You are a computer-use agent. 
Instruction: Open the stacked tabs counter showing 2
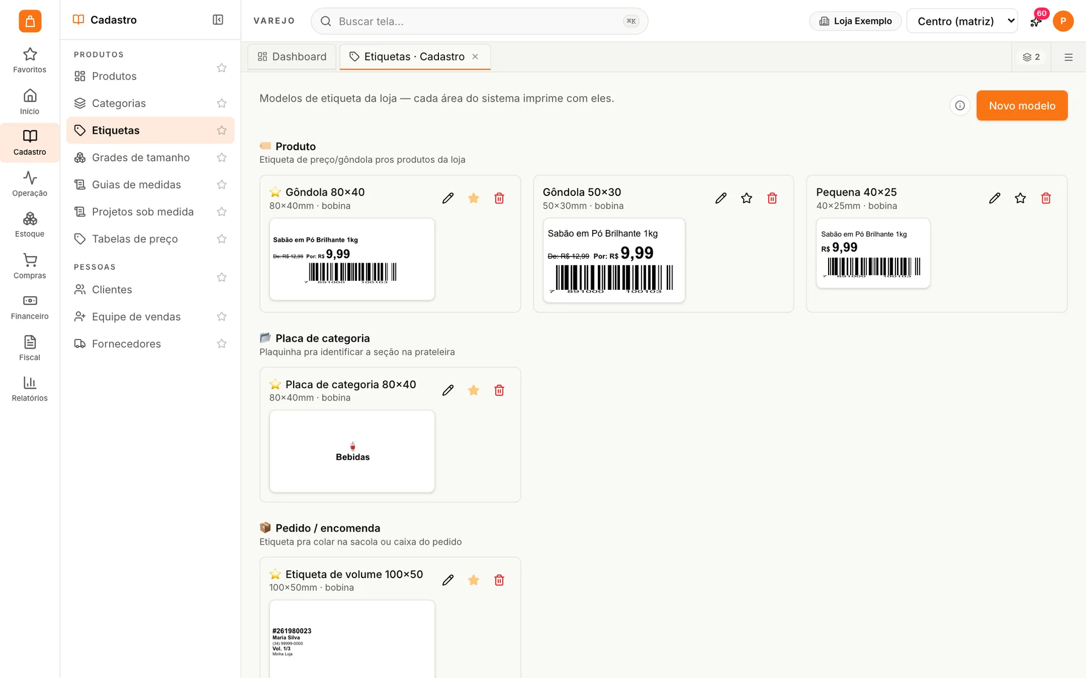pyautogui.click(x=1031, y=57)
